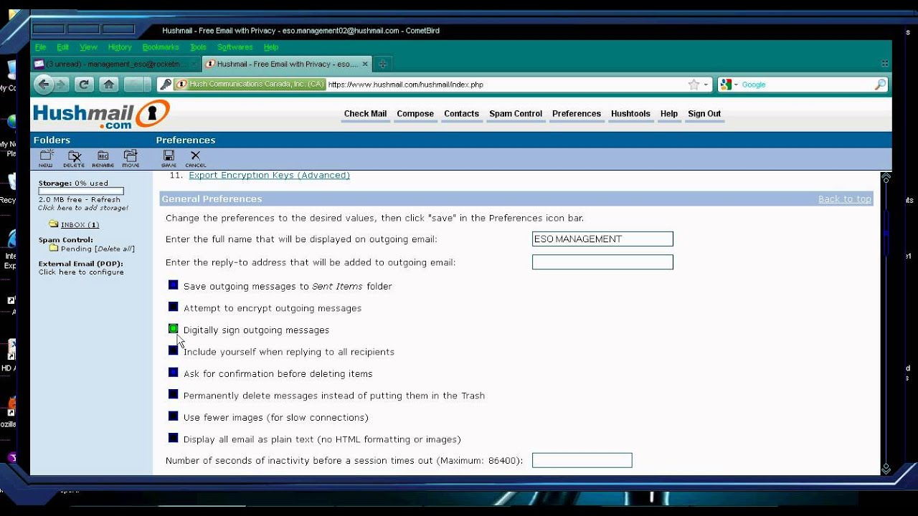Click the Rename folder icon

[103, 158]
